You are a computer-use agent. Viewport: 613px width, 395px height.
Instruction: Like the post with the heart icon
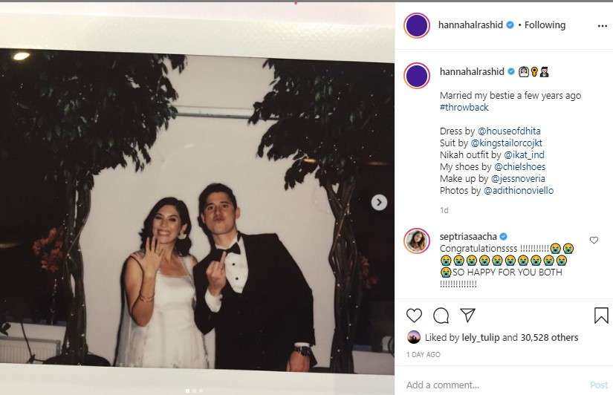coord(415,316)
